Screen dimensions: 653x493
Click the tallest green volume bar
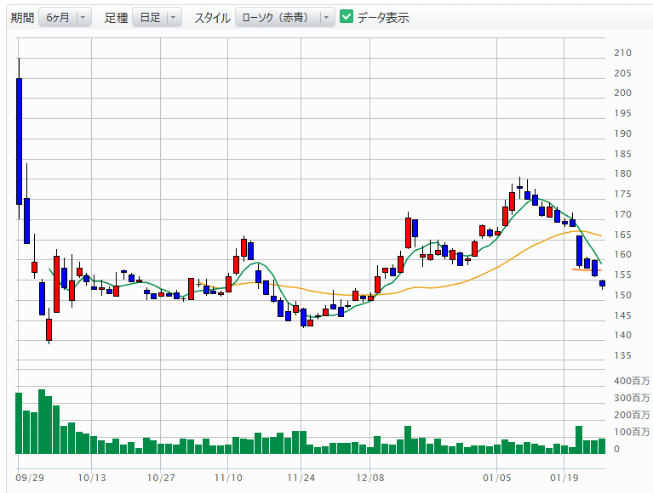point(41,422)
